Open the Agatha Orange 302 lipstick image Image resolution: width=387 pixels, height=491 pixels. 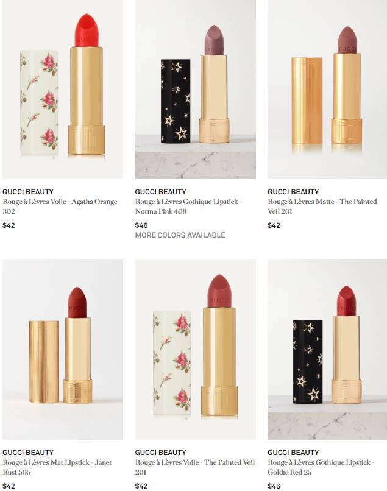(x=63, y=89)
